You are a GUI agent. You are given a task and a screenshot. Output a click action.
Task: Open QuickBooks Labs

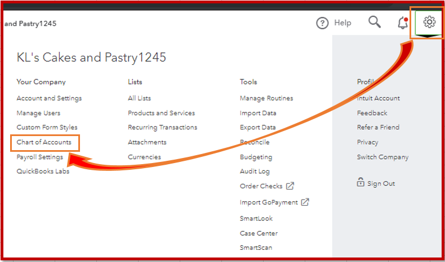[x=43, y=171]
